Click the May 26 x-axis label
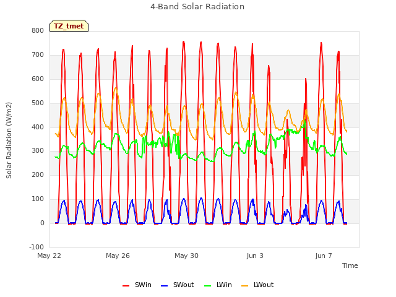 pyautogui.click(x=118, y=256)
